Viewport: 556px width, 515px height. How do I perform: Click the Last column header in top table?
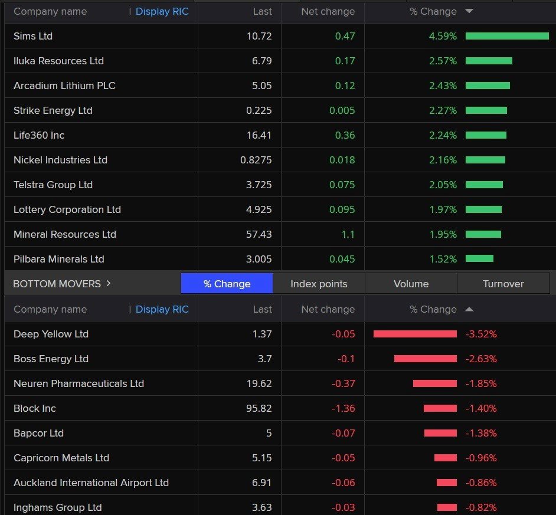(262, 11)
